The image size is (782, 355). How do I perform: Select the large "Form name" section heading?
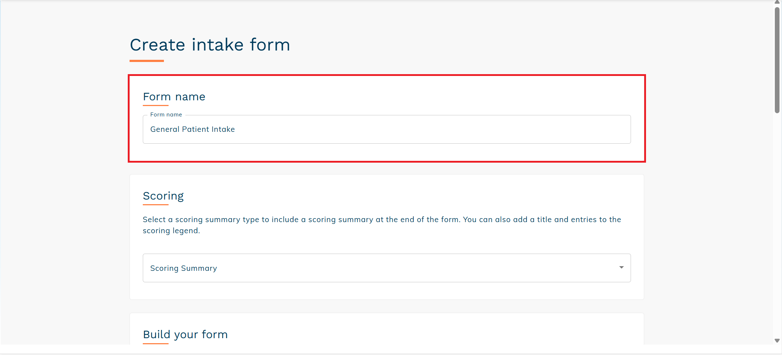coord(174,97)
